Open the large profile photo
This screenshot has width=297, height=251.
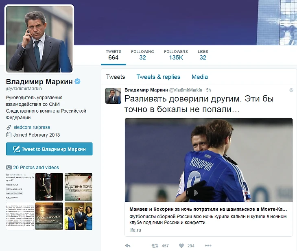click(39, 39)
